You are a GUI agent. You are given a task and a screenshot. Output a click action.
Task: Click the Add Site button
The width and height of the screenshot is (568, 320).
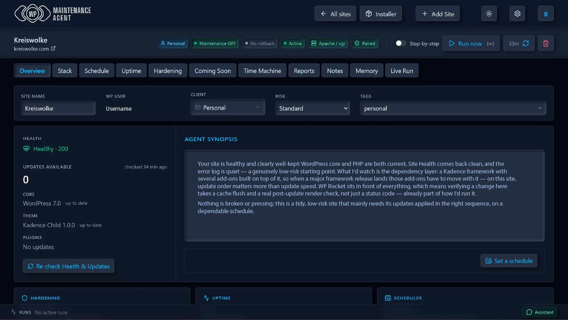(438, 14)
